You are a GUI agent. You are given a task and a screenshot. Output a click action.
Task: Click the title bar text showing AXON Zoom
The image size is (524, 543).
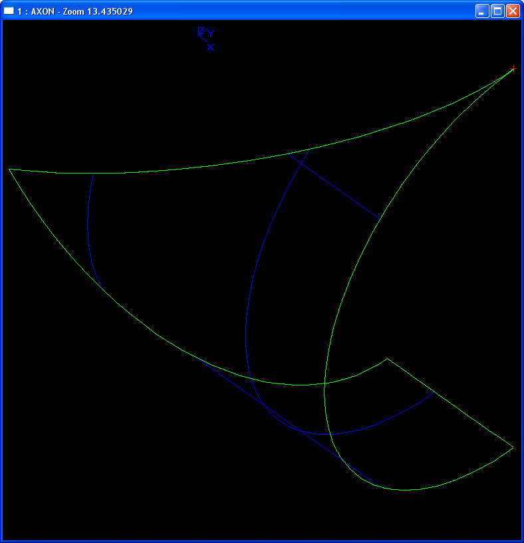click(80, 11)
